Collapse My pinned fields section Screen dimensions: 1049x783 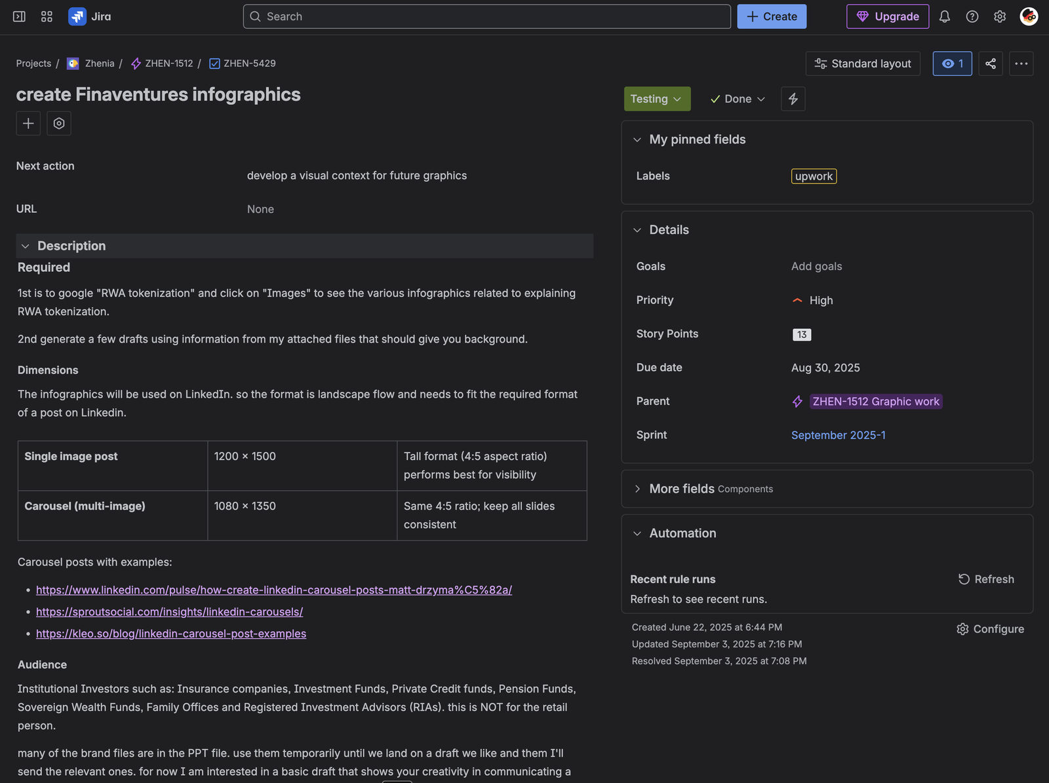pyautogui.click(x=637, y=140)
